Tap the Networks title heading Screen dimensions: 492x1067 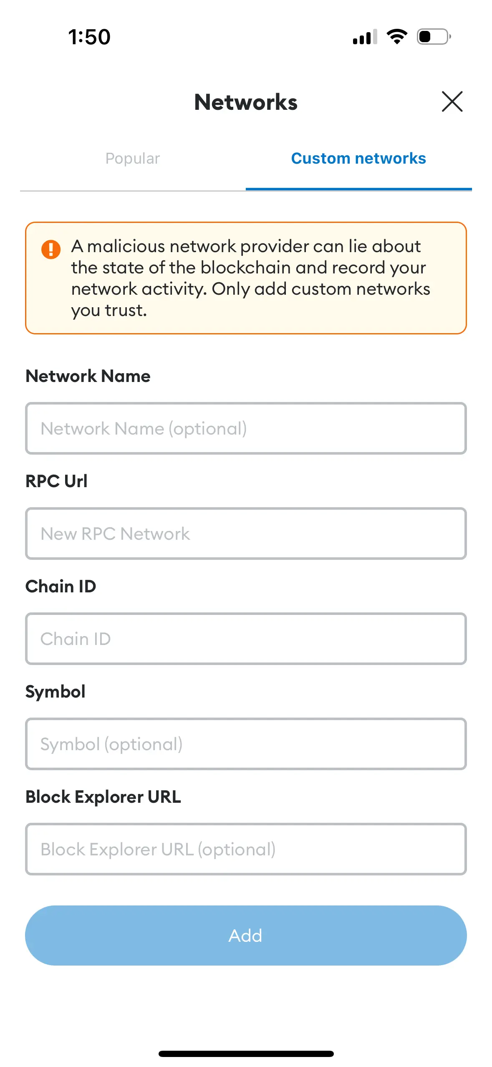point(246,102)
